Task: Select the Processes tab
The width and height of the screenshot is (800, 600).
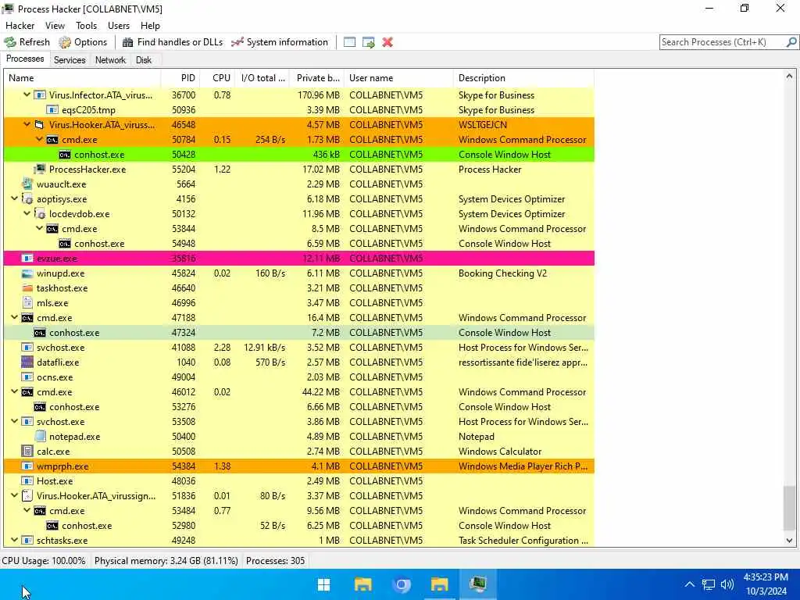Action: click(x=25, y=59)
